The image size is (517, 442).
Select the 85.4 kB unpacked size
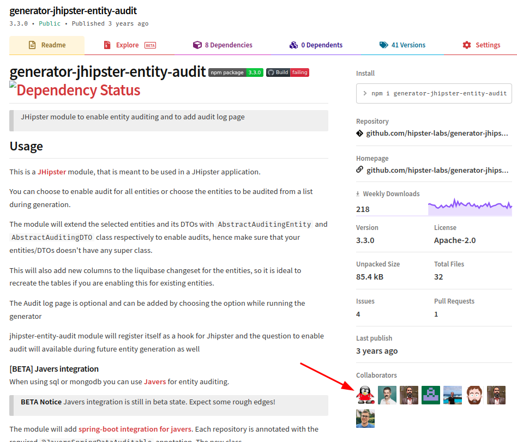370,277
